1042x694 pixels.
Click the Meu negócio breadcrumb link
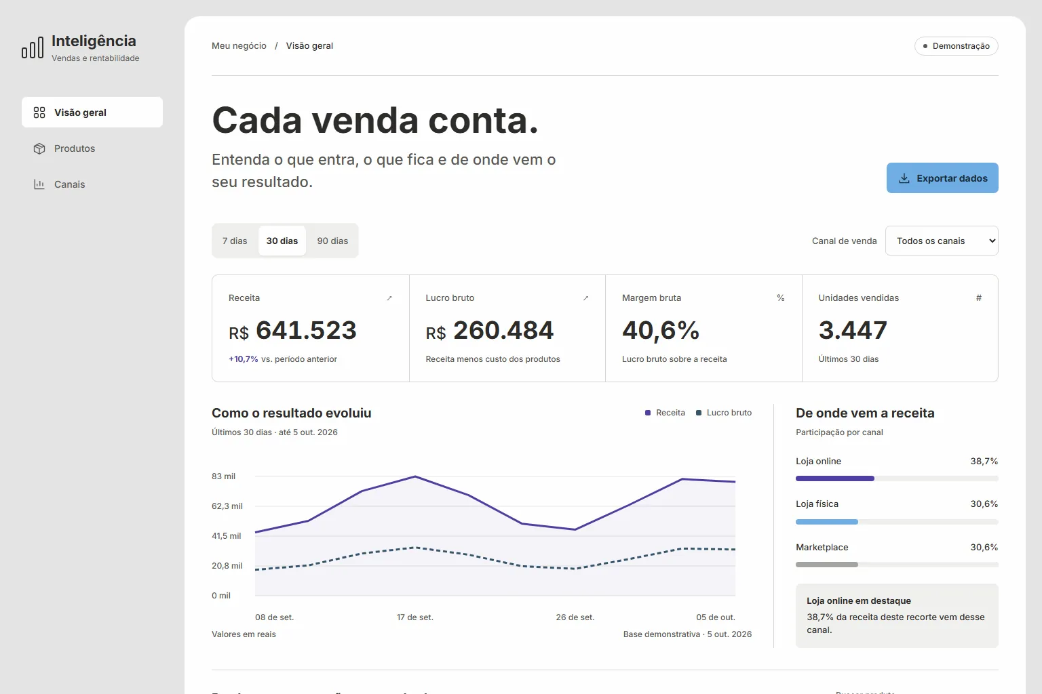pyautogui.click(x=239, y=46)
